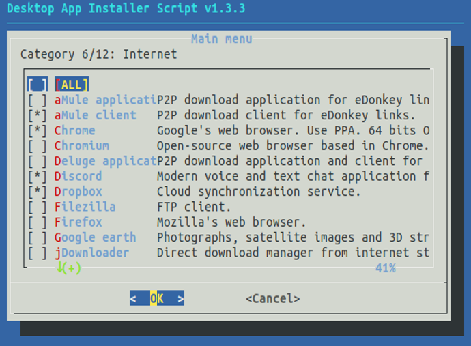Check the Filezilla checkbox
The image size is (471, 346).
click(38, 207)
